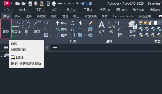This screenshot has width=162, height=94.
Task: Expand the Arc tool dropdown arrow
Action: point(37,35)
